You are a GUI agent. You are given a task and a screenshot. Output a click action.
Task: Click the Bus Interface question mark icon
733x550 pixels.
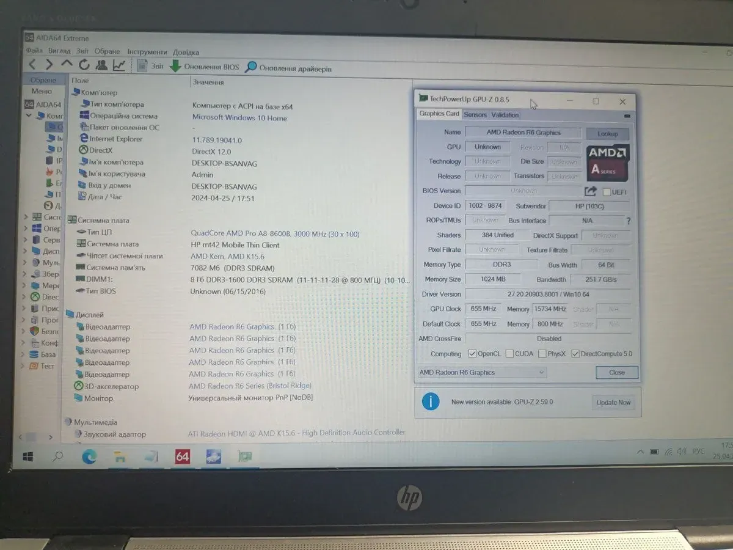click(x=628, y=221)
